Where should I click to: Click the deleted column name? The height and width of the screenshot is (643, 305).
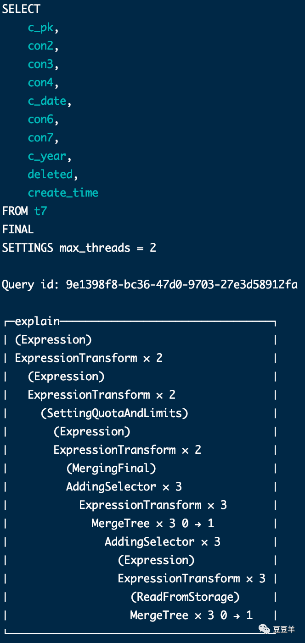click(x=51, y=175)
